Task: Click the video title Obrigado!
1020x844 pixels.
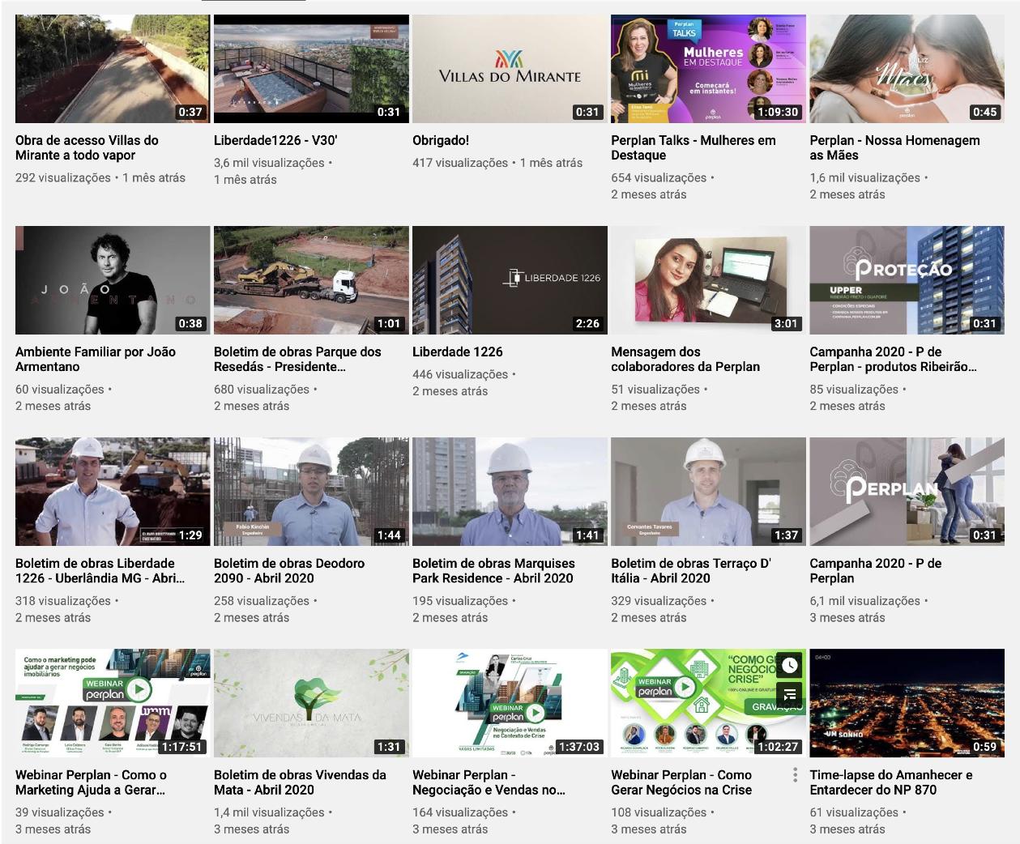Action: click(441, 140)
